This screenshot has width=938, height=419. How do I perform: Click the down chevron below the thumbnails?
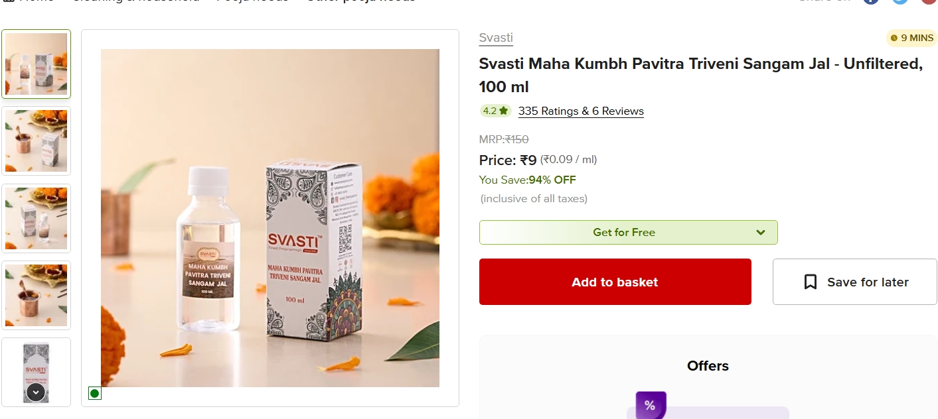(x=36, y=392)
